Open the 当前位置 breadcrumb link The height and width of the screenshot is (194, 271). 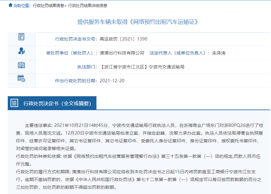click(x=21, y=6)
